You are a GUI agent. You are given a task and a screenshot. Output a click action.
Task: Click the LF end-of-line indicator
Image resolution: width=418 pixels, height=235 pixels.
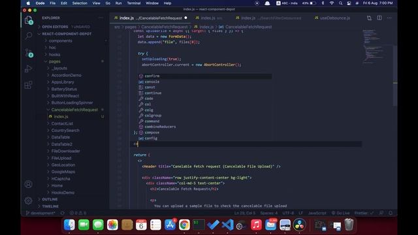(300, 213)
